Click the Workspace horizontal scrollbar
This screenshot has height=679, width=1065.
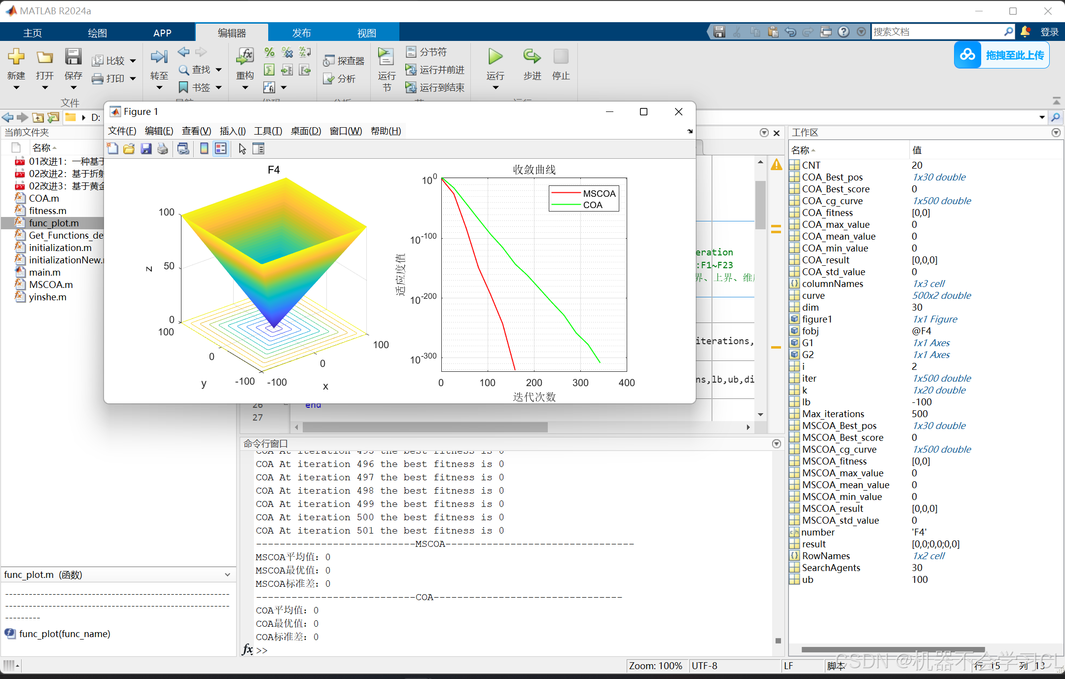(893, 649)
